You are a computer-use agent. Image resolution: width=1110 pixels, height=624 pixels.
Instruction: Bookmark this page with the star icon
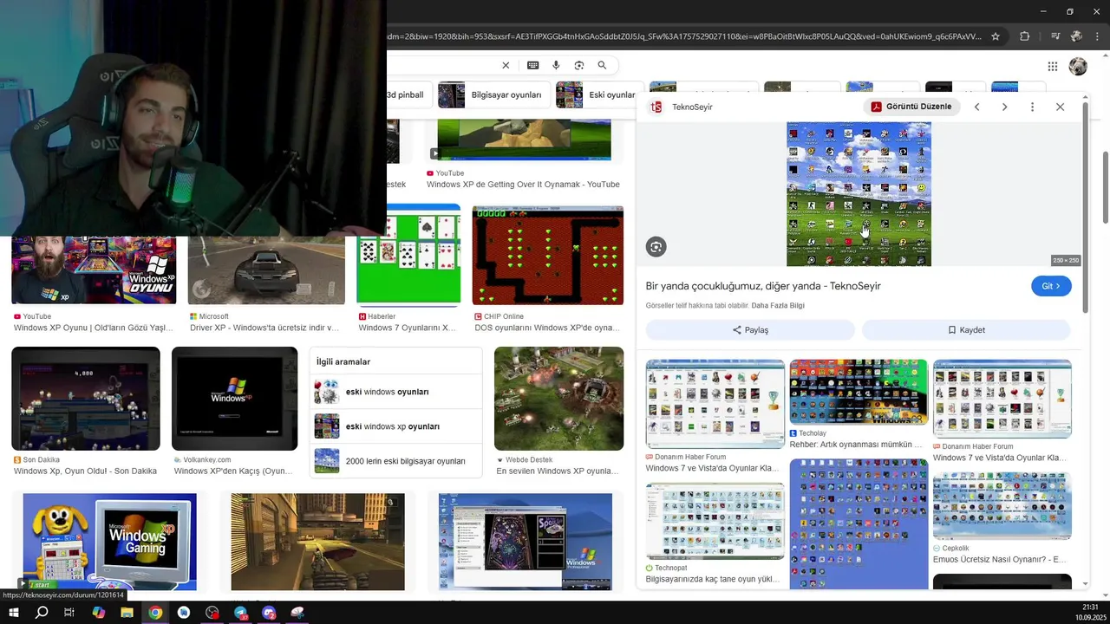coord(996,36)
